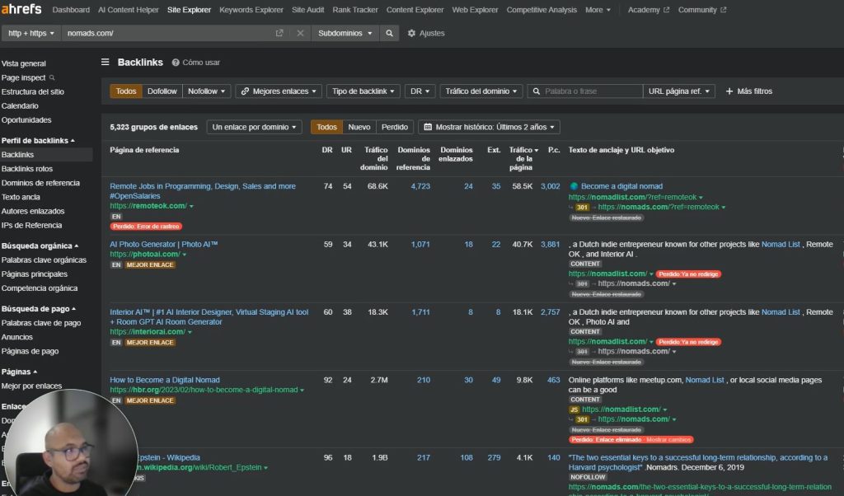Open AI Content Helper
This screenshot has height=496, width=844.
pyautogui.click(x=128, y=10)
